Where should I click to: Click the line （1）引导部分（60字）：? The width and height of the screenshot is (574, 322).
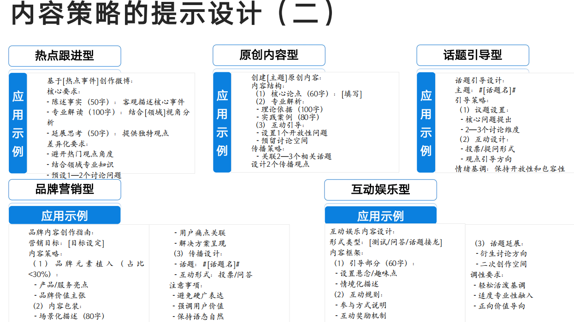374,263
